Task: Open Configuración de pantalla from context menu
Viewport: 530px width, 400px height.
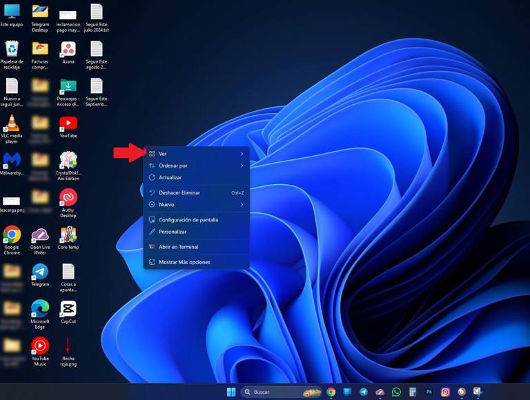Action: [x=197, y=219]
